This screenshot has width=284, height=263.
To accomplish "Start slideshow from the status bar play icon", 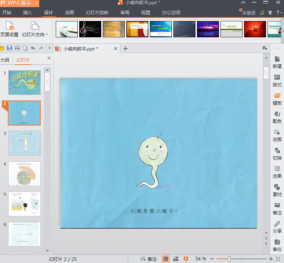I will click(x=186, y=259).
